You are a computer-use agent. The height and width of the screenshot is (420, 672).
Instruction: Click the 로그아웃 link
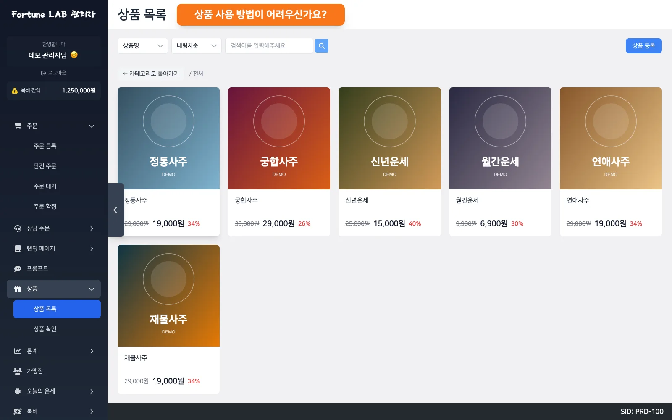[54, 73]
